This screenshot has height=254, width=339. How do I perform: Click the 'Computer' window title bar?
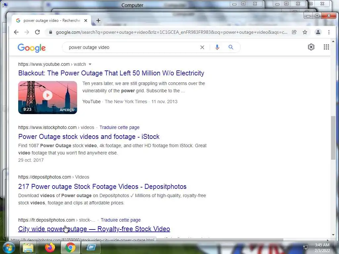click(132, 5)
